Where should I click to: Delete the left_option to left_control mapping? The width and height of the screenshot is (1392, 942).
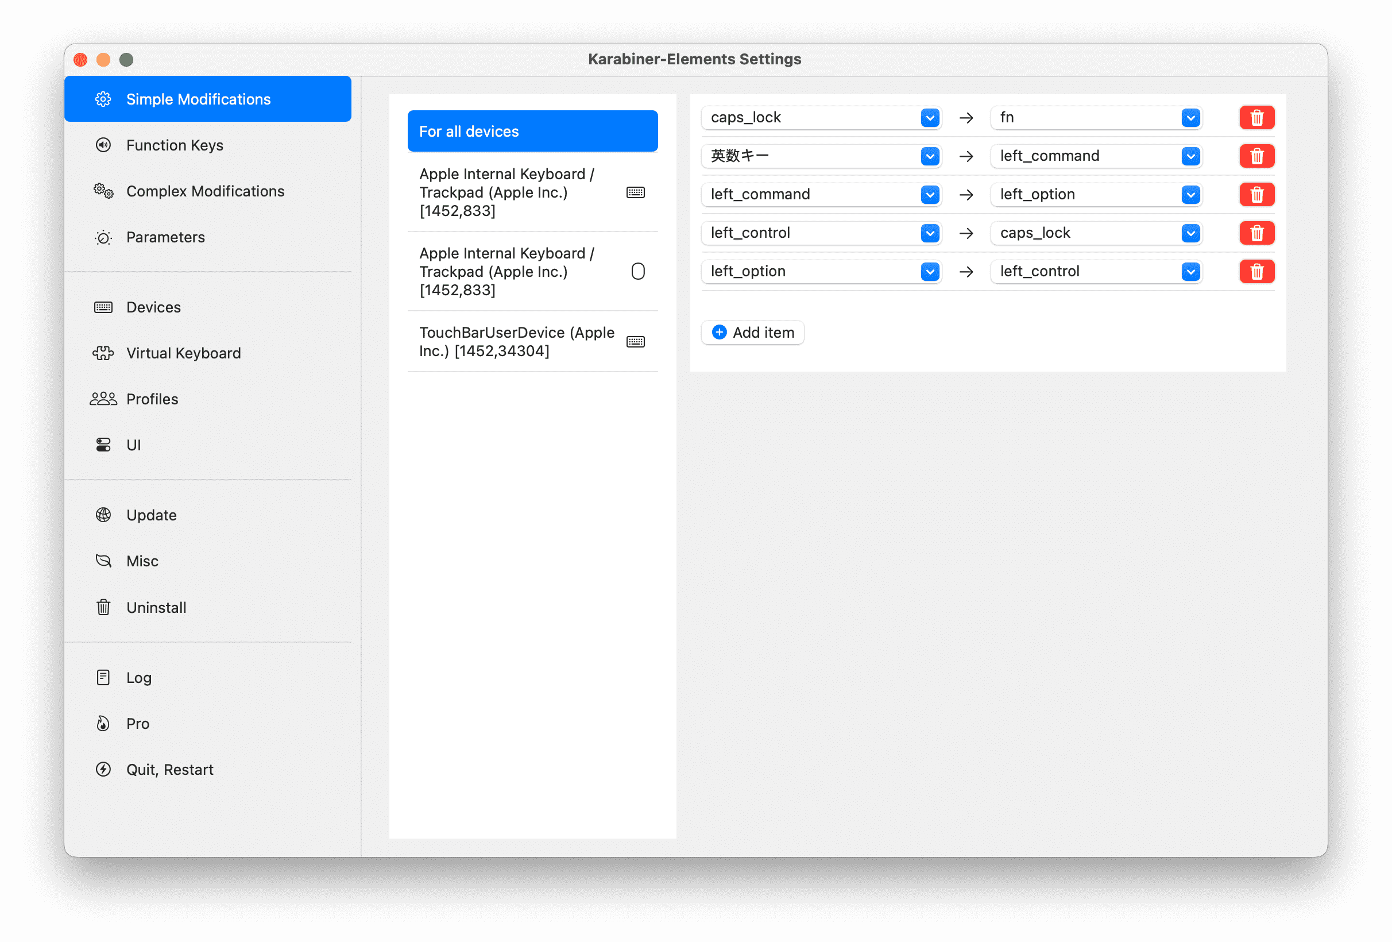point(1256,272)
